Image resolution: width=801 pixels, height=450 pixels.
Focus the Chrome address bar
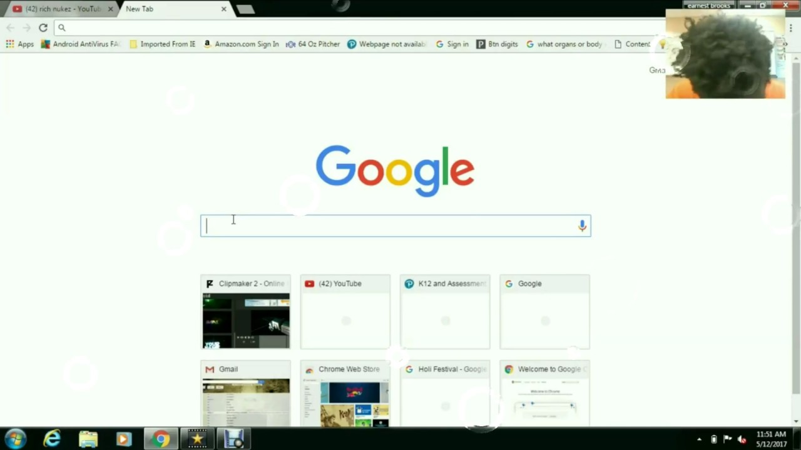click(x=357, y=27)
